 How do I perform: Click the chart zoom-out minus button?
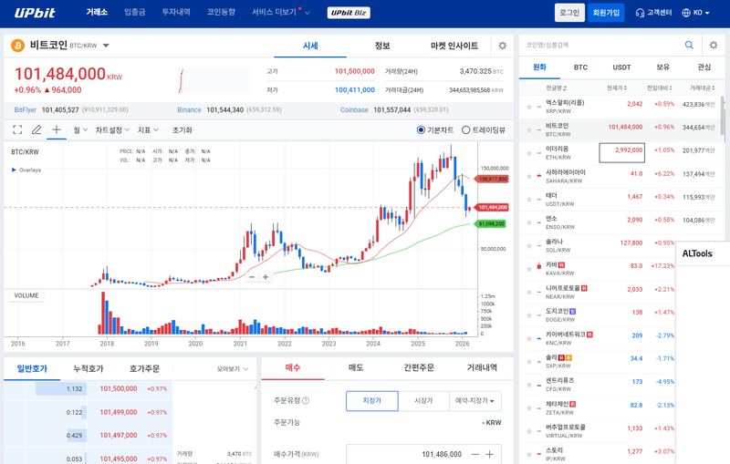pyautogui.click(x=252, y=276)
